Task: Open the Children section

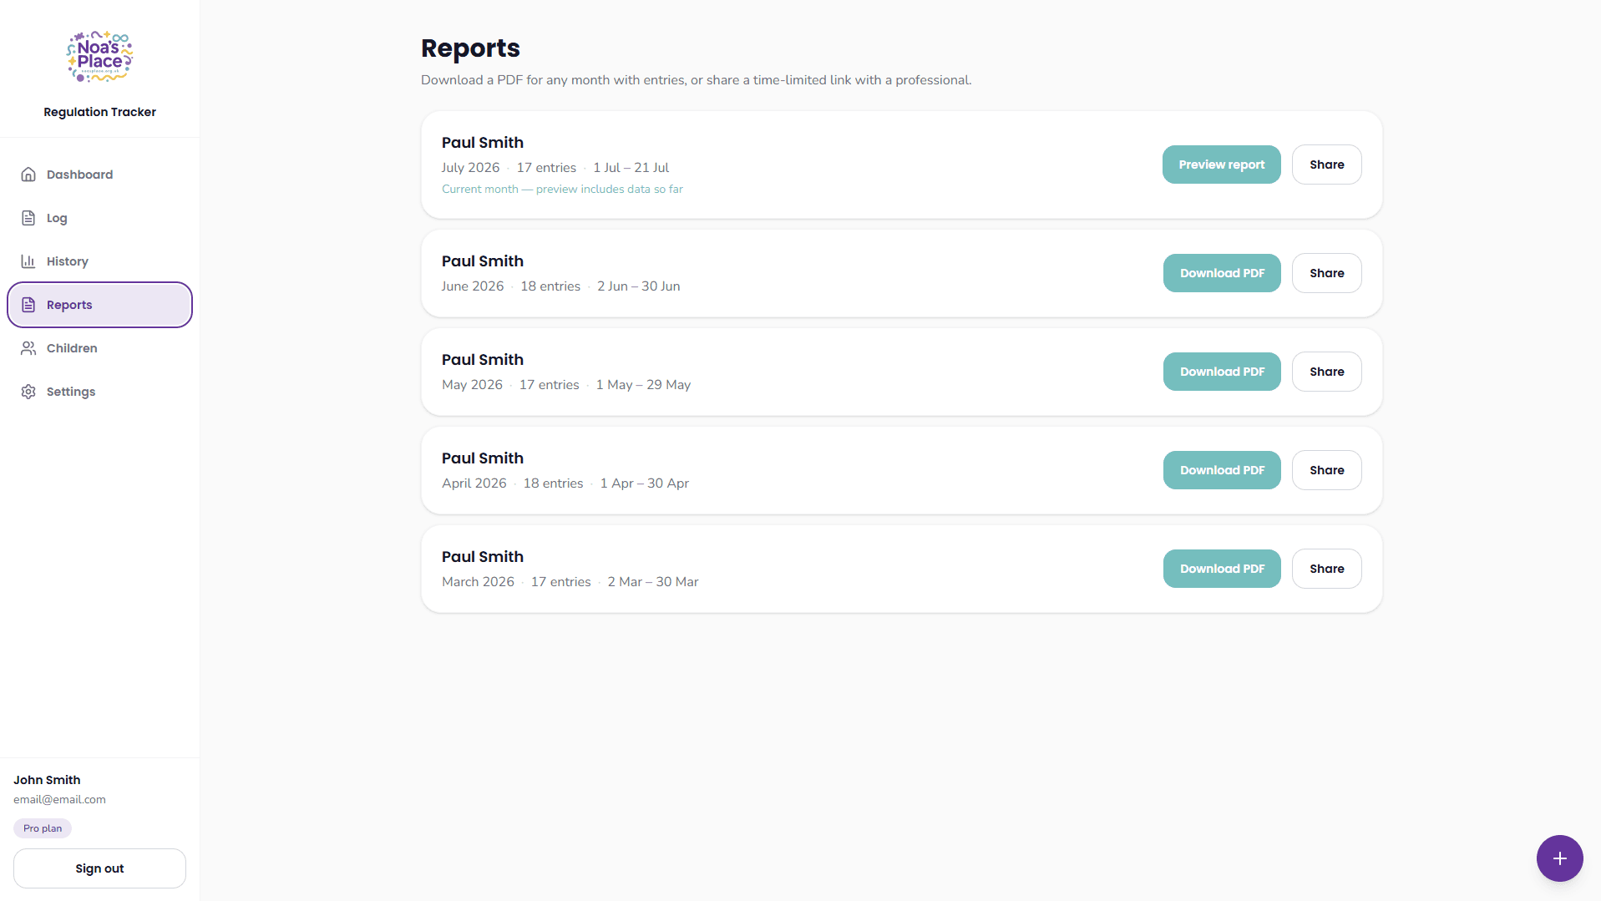Action: click(x=99, y=348)
